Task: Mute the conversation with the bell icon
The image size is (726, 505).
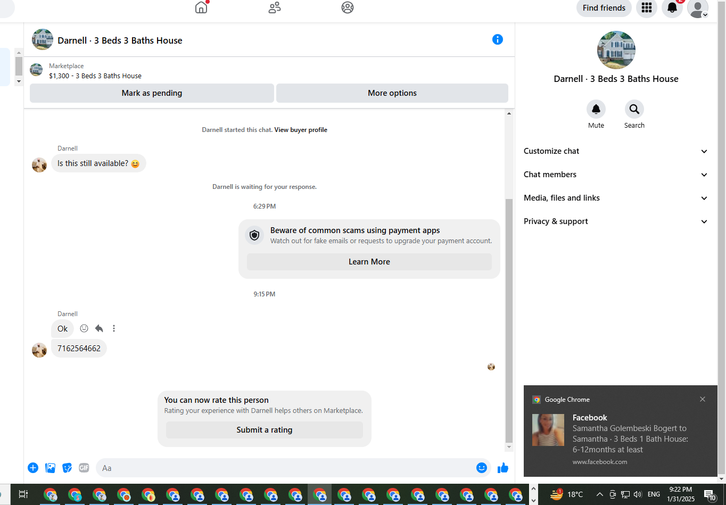Action: coord(596,110)
